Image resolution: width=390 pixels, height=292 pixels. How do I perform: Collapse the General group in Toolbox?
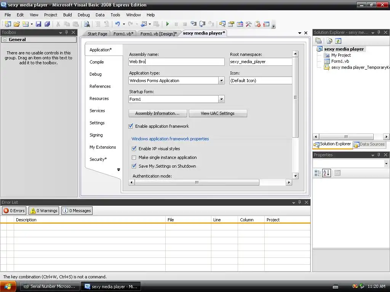coord(5,40)
